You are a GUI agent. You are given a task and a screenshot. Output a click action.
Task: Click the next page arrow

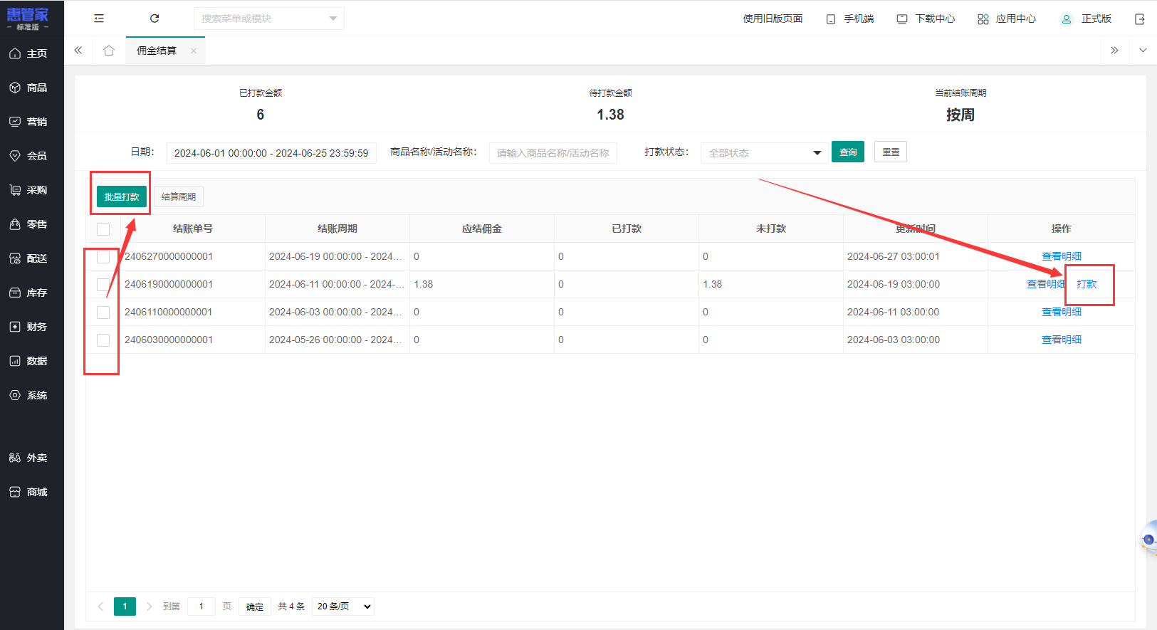pos(149,607)
